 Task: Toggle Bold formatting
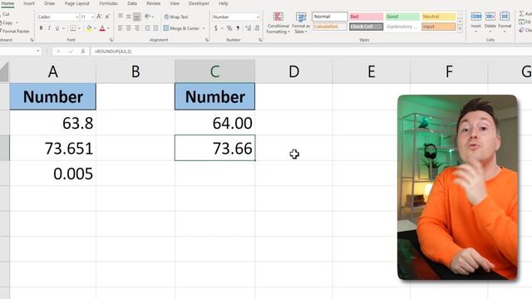click(x=41, y=28)
